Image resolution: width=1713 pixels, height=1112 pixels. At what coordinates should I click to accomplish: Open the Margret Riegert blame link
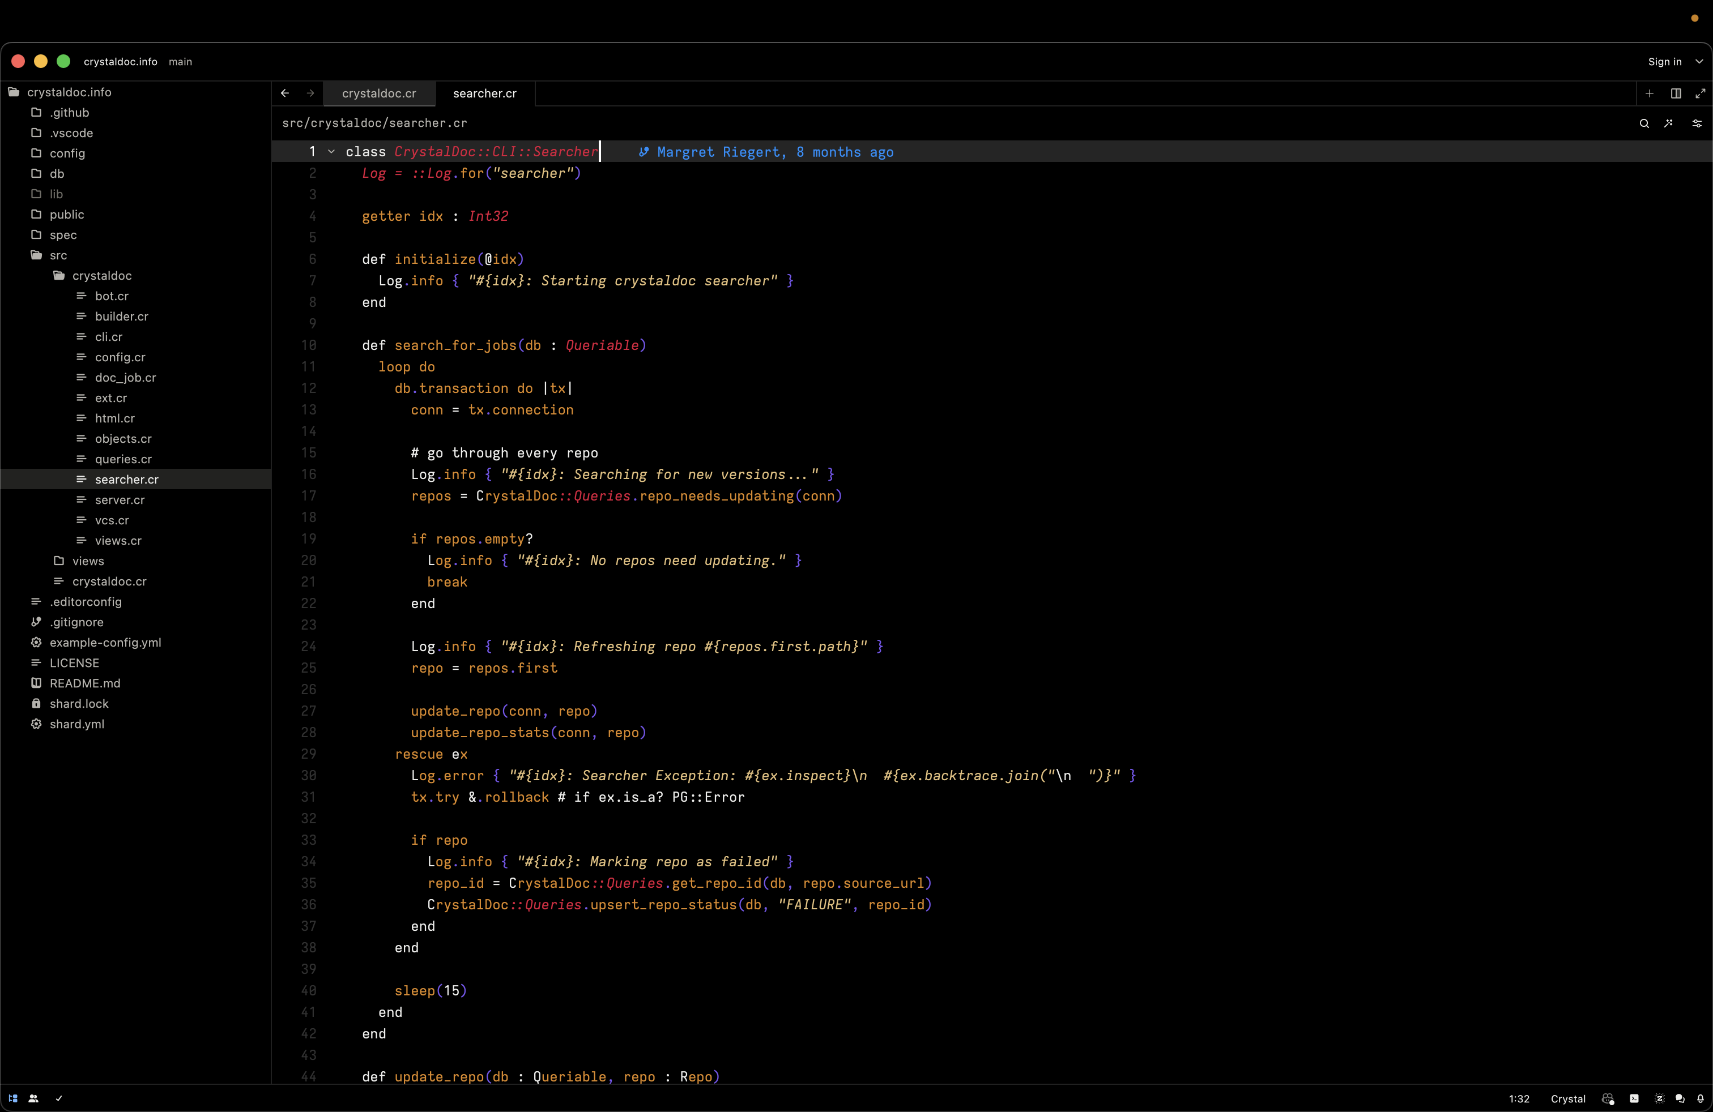tap(774, 152)
